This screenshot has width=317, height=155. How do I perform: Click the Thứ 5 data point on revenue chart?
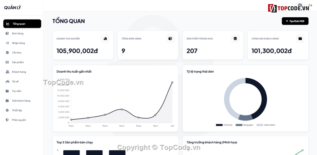tap(122, 110)
